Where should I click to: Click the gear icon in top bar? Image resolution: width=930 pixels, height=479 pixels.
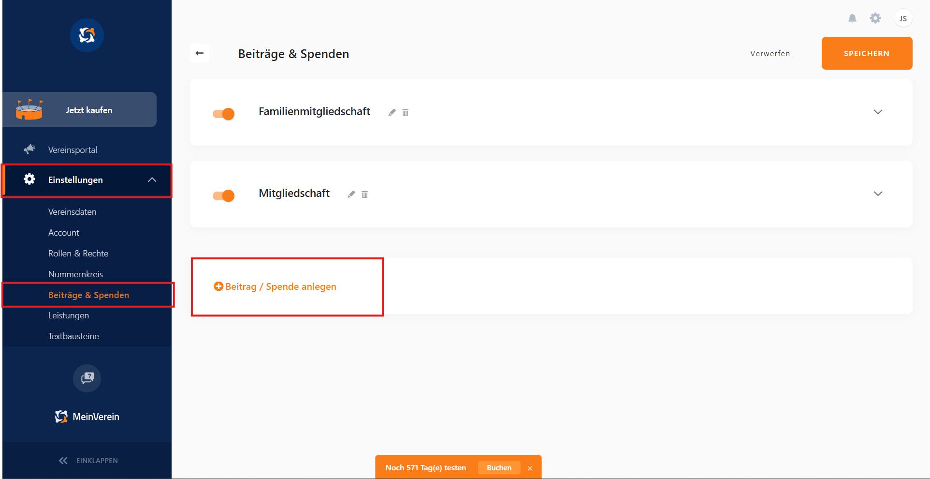(x=875, y=18)
